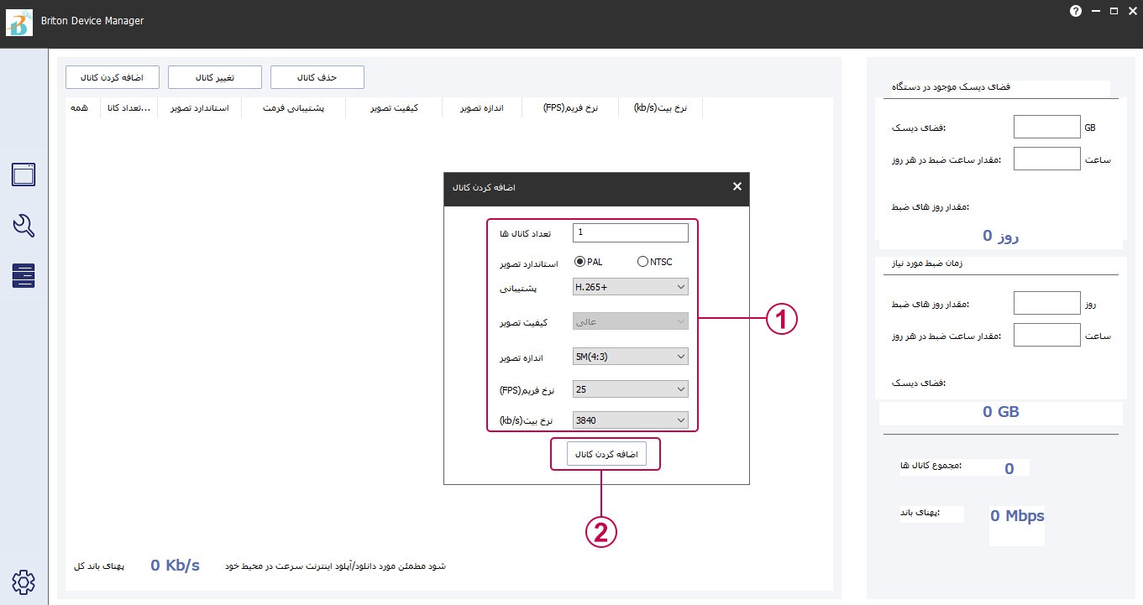The image size is (1143, 605).
Task: Click the حذف کانال toolbar button
Action: pyautogui.click(x=317, y=77)
